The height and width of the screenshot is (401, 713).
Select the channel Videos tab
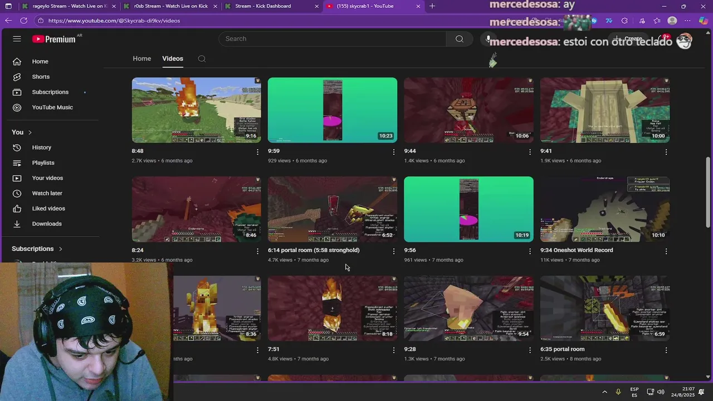coord(173,58)
